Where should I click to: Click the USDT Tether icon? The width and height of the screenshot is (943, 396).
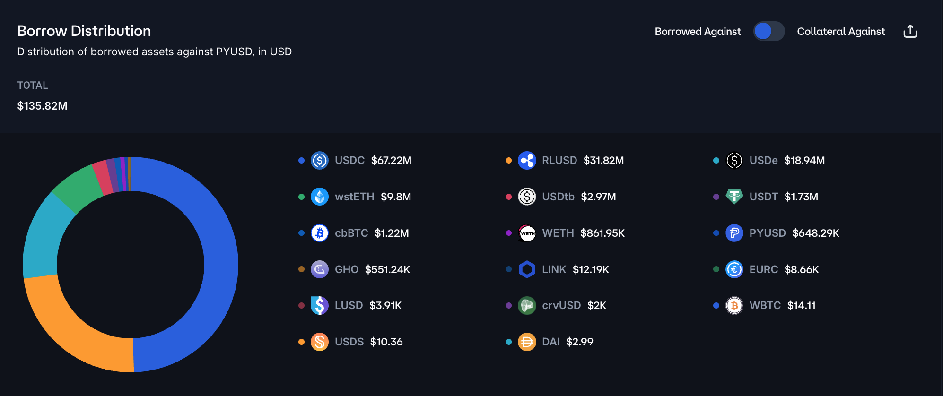coord(734,197)
